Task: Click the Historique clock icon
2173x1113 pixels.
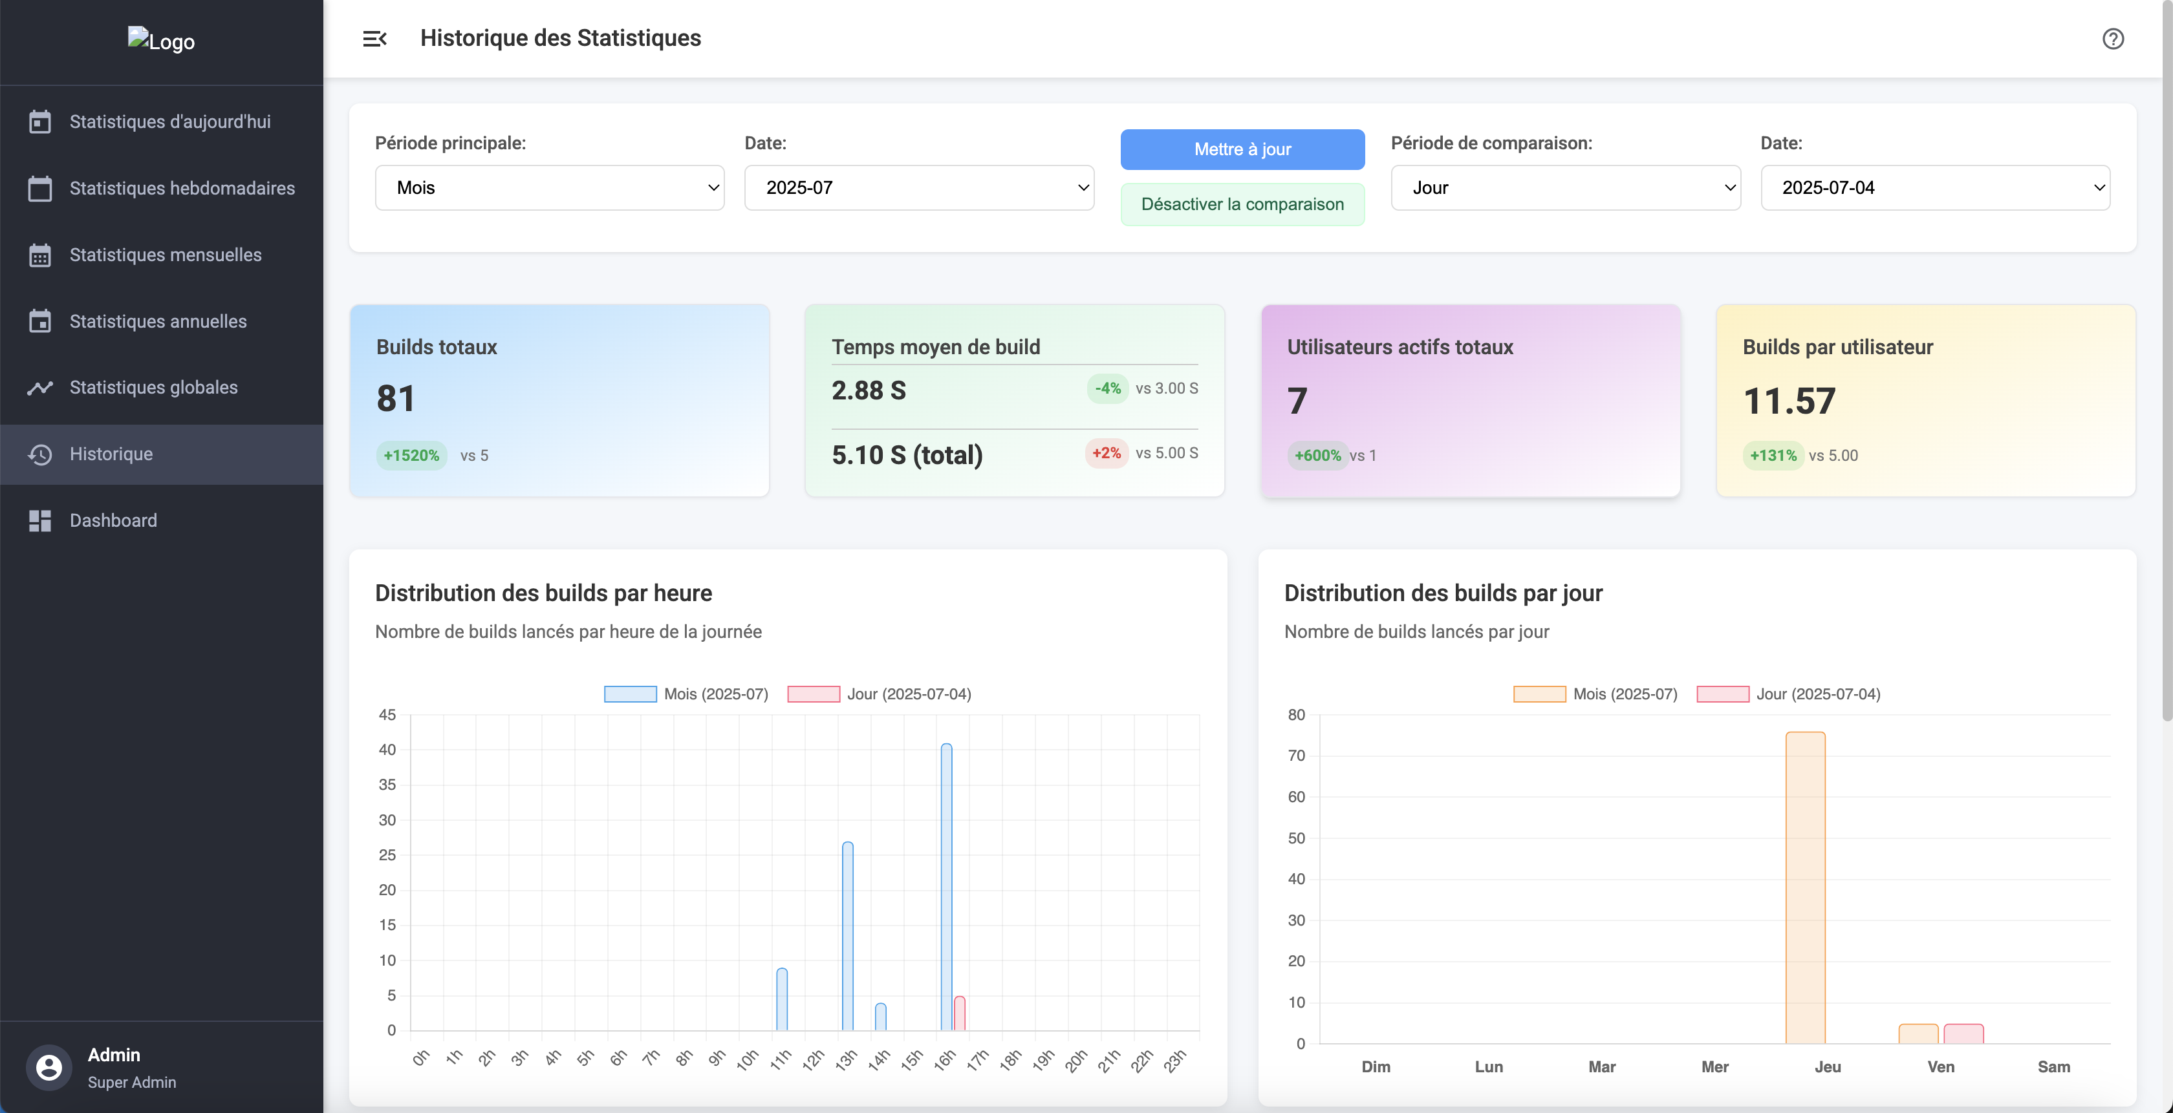Action: (x=39, y=454)
